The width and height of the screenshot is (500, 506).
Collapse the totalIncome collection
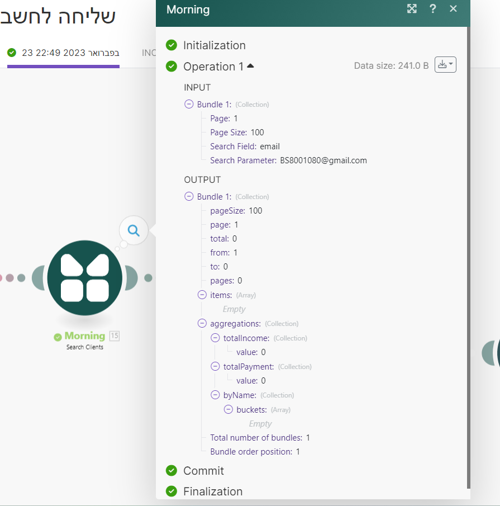(215, 338)
